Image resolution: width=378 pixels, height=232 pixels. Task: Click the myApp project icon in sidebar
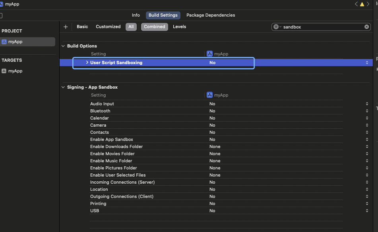[x=4, y=42]
